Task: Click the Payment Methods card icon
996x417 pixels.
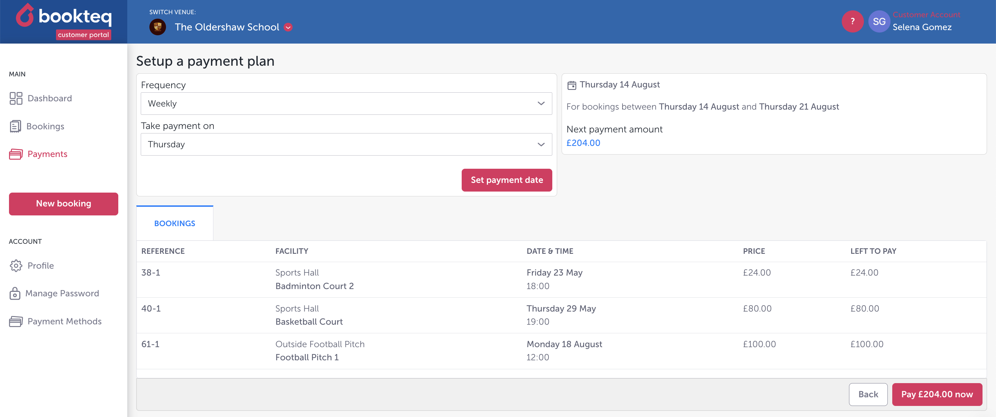Action: (x=16, y=322)
